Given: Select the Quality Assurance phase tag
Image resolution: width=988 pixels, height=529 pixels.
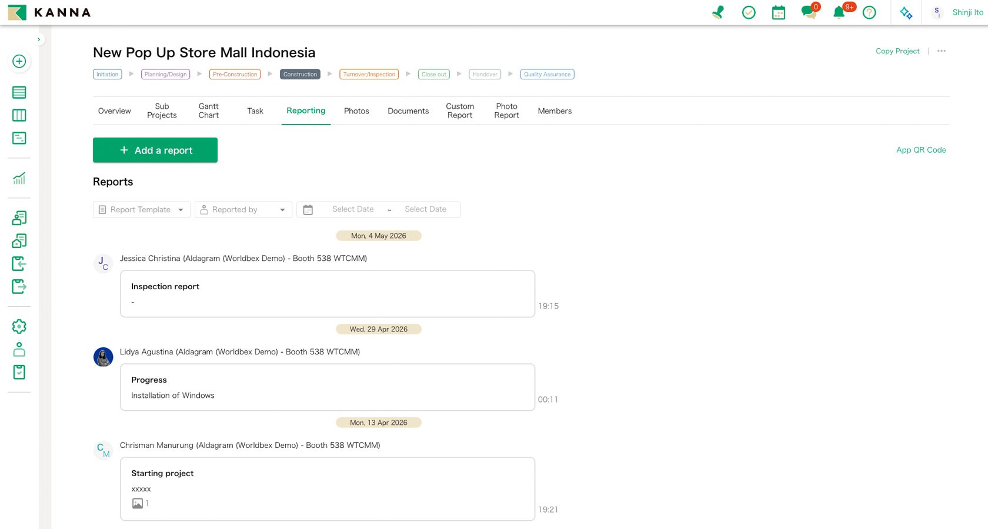Looking at the screenshot, I should [x=547, y=74].
